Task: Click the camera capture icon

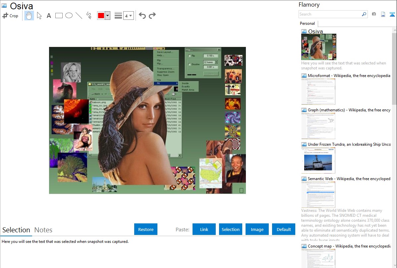Action: coord(374,14)
